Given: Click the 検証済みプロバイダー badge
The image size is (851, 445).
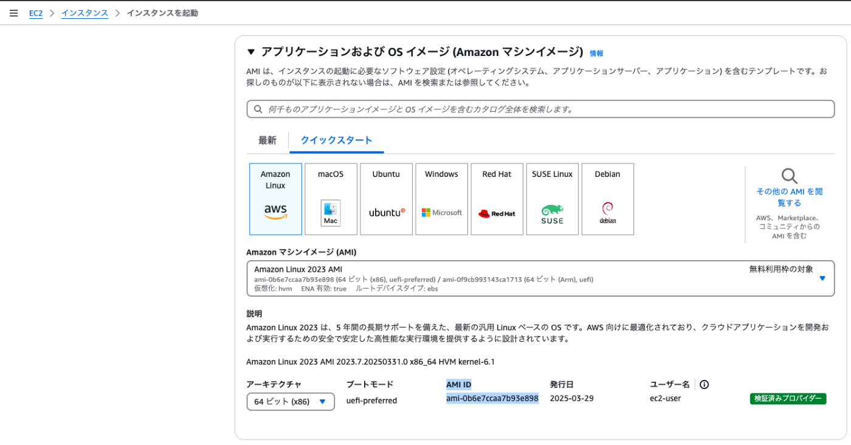Looking at the screenshot, I should (787, 399).
